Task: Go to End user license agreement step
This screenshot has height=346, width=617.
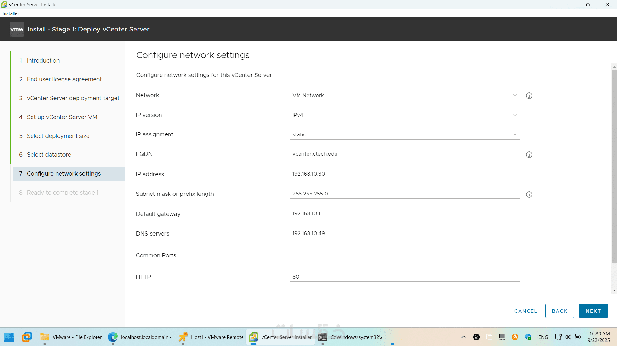Action: (x=64, y=79)
